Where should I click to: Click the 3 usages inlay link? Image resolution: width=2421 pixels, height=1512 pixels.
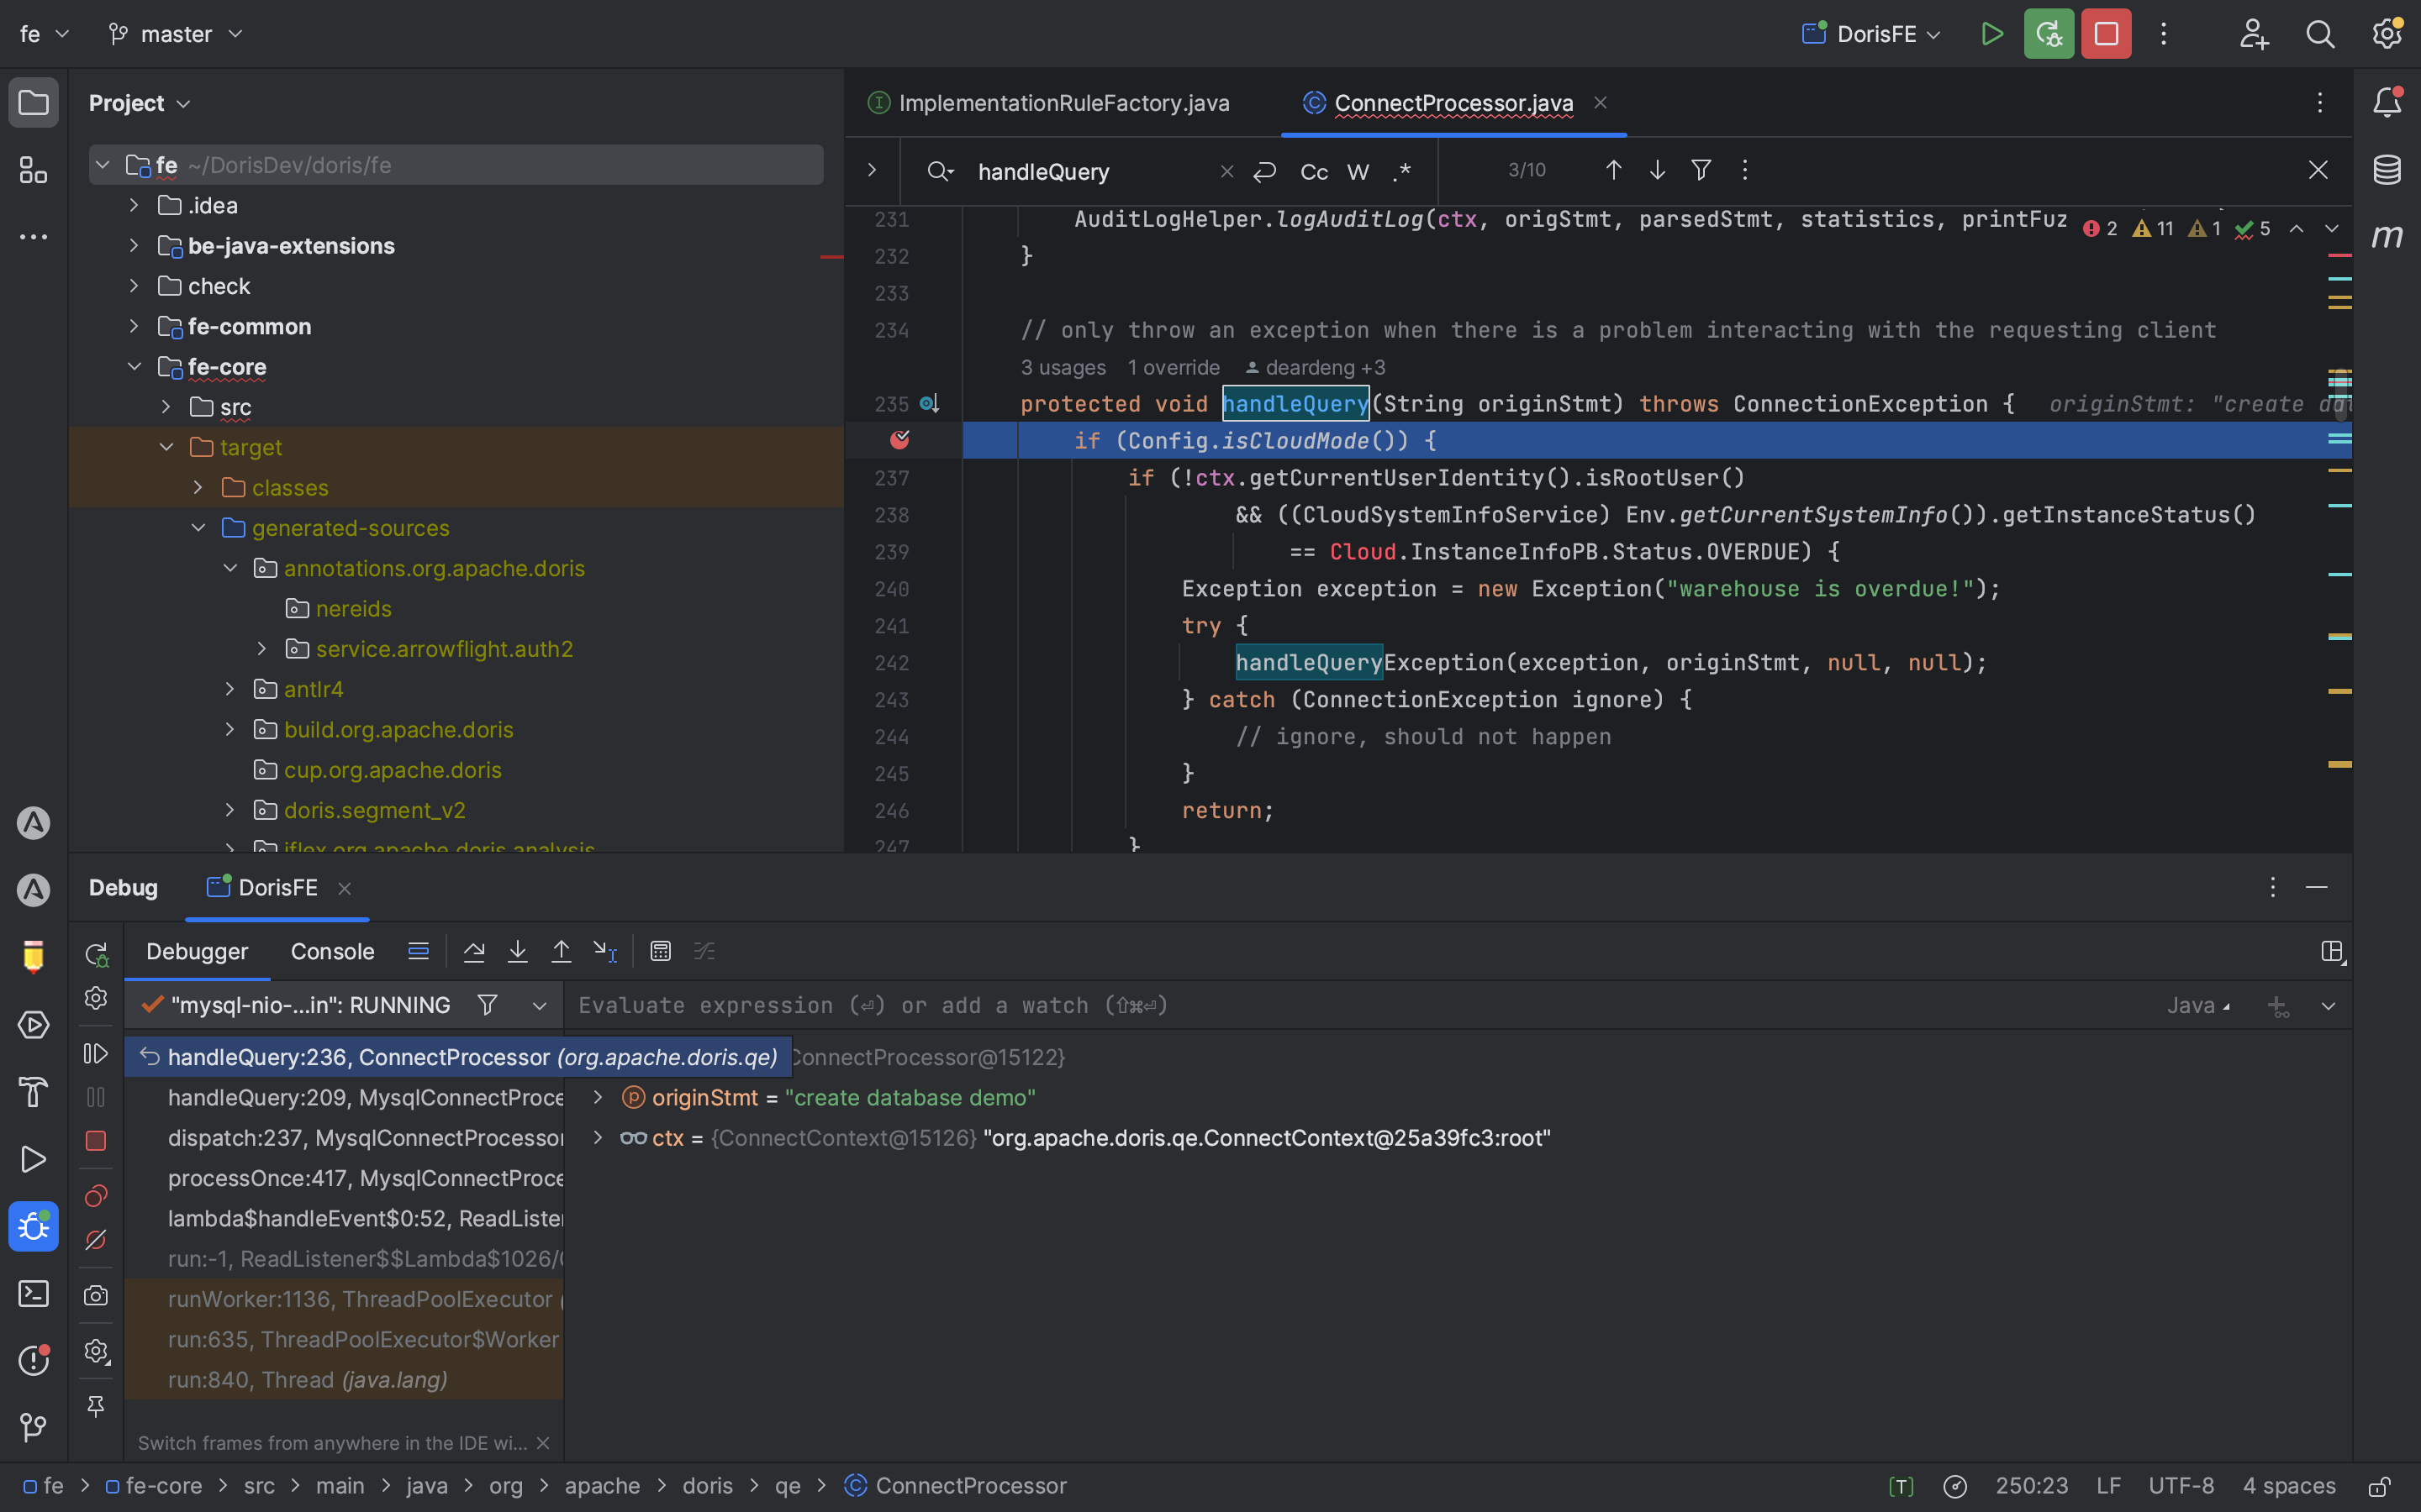[x=1063, y=367]
